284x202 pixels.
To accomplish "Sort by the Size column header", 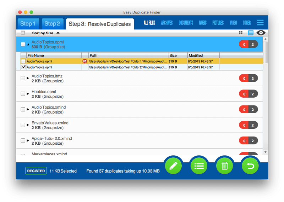I will (x=178, y=55).
